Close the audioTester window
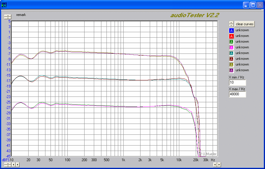The height and width of the screenshot is (169, 265). coord(260,5)
